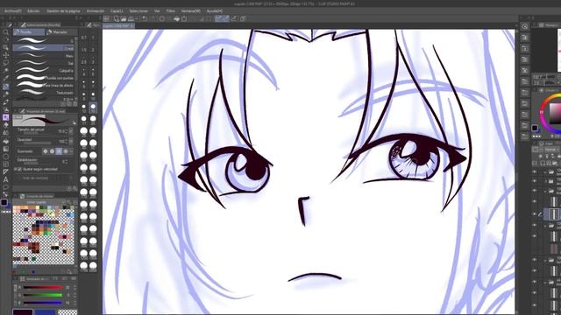The height and width of the screenshot is (315, 561).
Task: Choose brush size 12 preset
Action: coord(84,108)
